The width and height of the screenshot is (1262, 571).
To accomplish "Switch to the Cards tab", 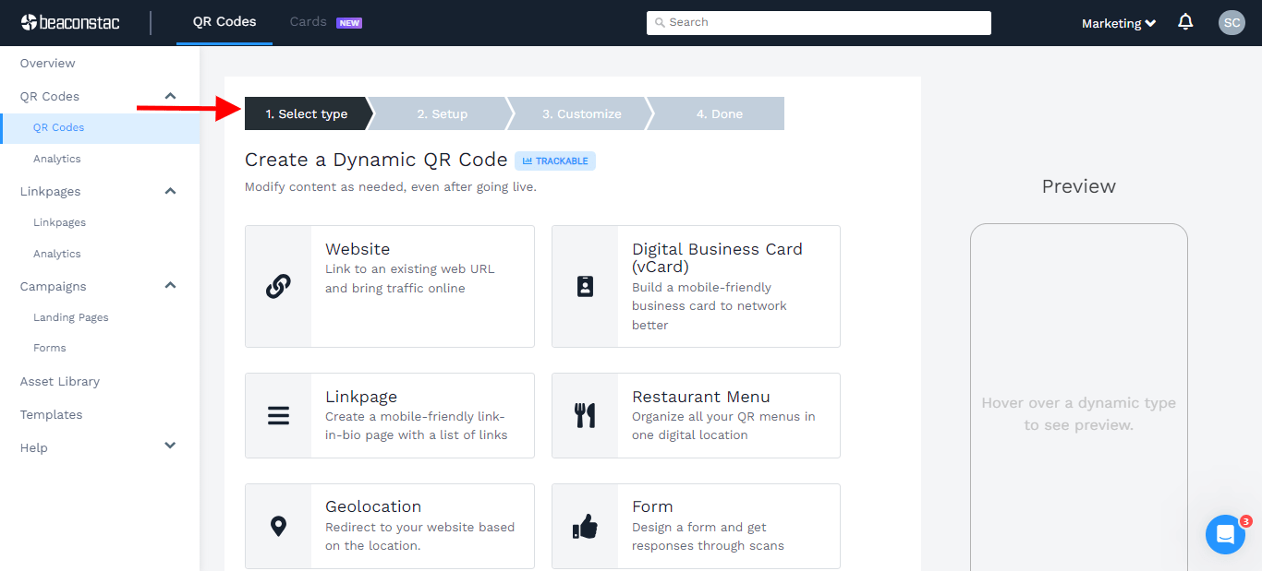I will 308,20.
